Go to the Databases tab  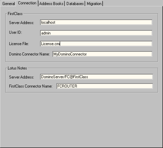[x=75, y=4]
